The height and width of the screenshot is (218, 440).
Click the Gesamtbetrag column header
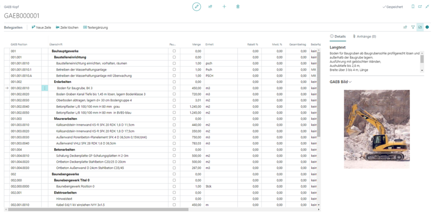tap(298, 45)
